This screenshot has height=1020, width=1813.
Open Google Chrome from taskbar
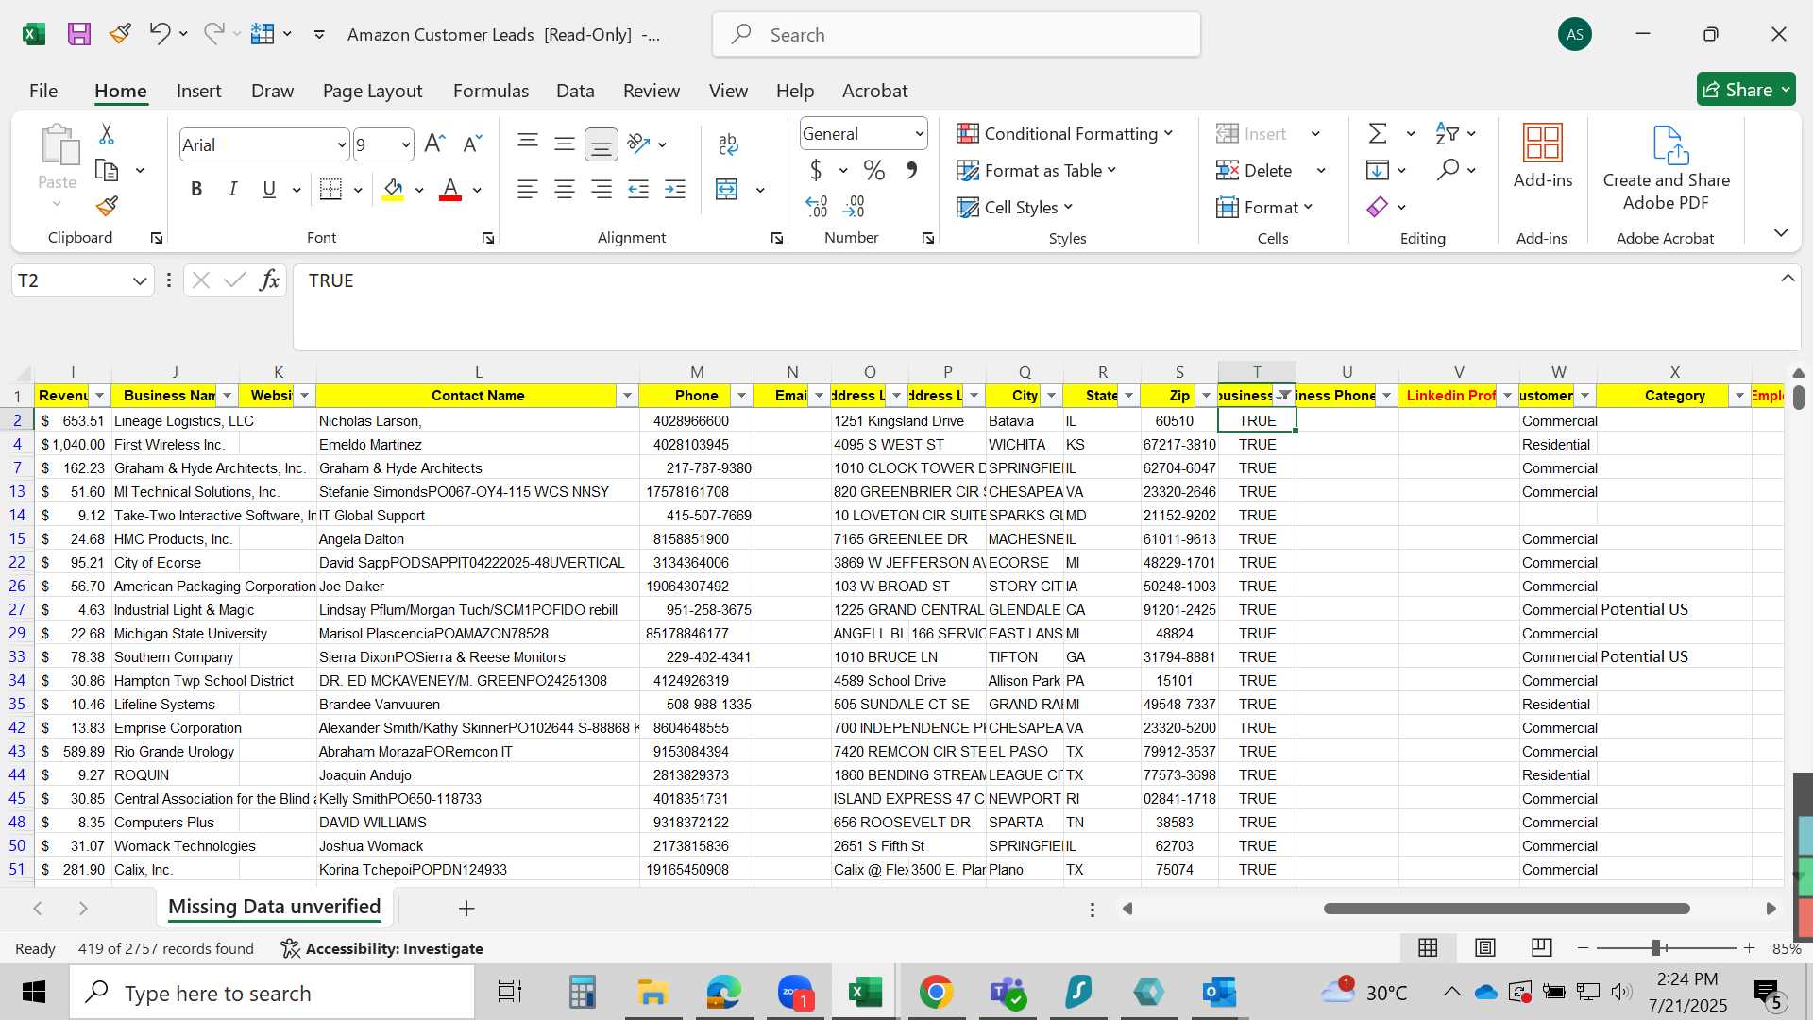pyautogui.click(x=936, y=992)
